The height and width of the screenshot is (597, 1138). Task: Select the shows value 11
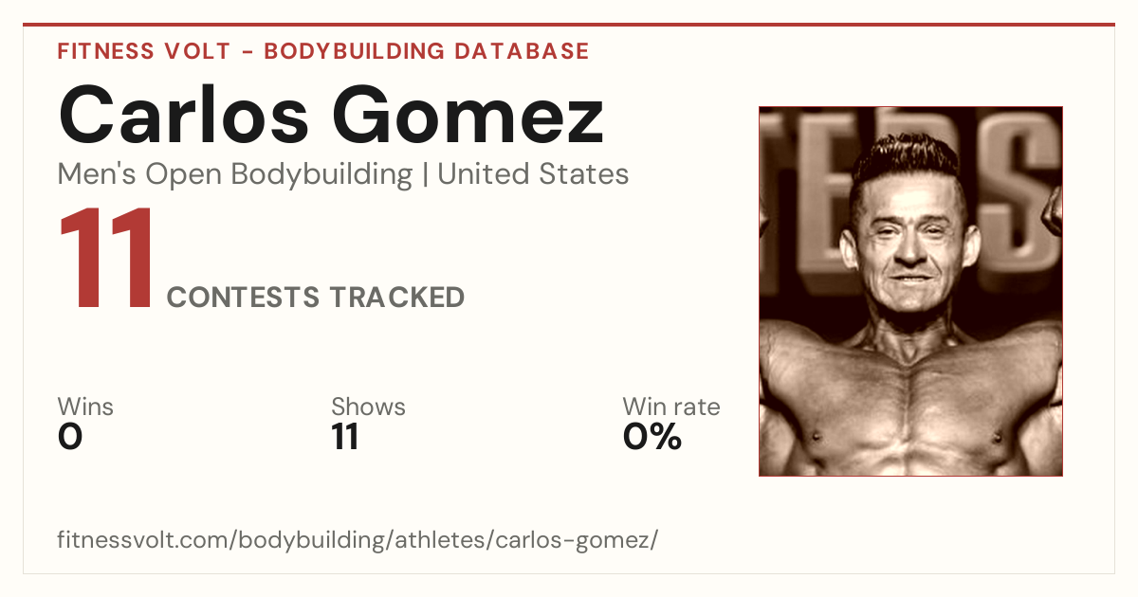pyautogui.click(x=345, y=437)
